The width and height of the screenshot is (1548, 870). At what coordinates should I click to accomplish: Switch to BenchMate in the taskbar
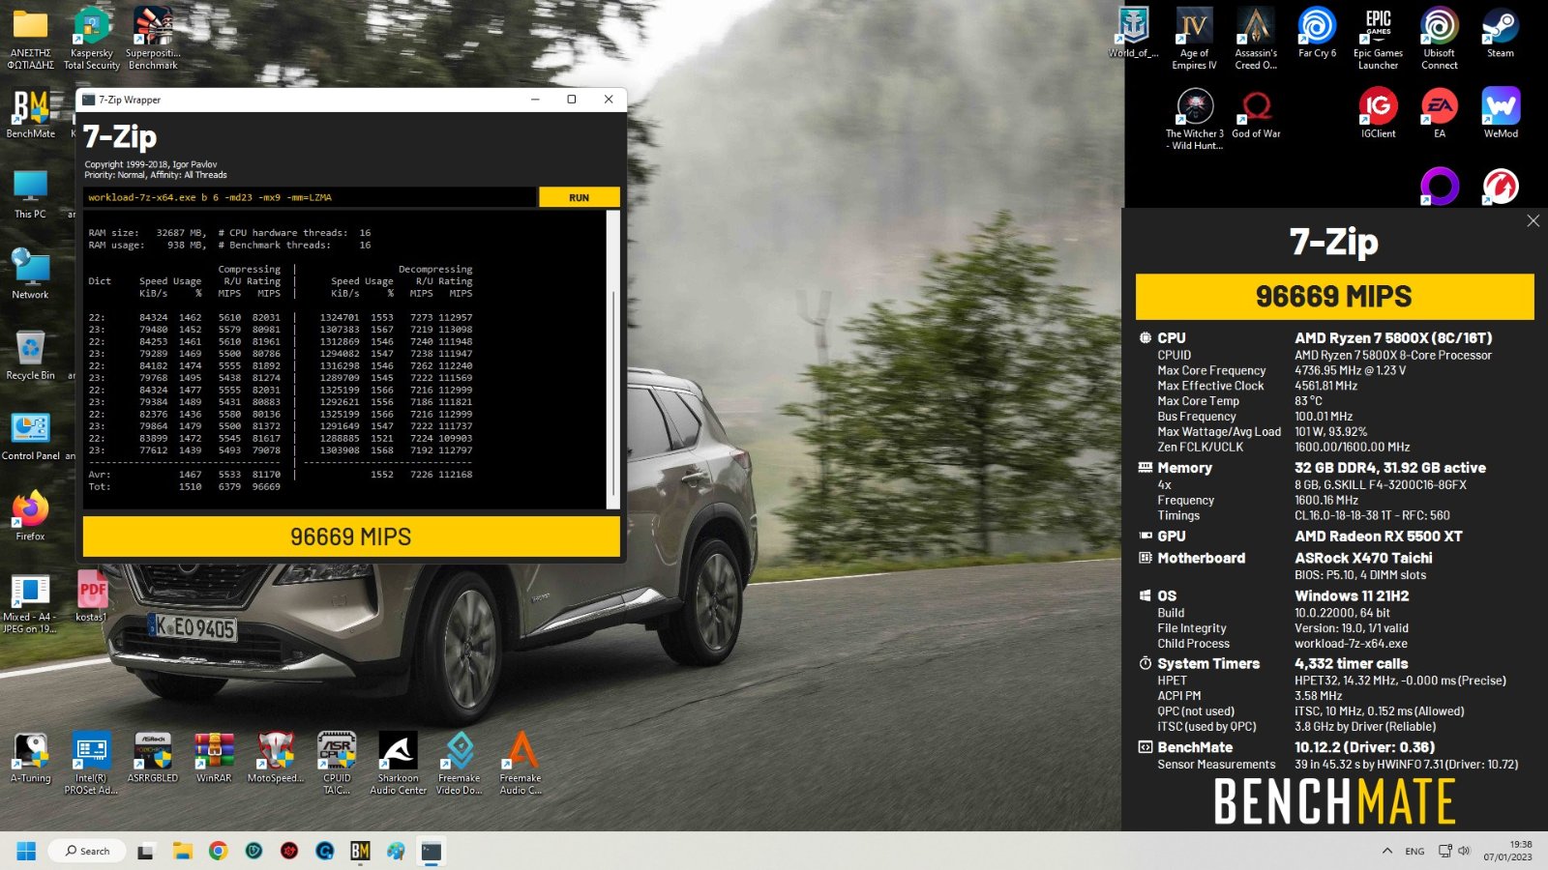[x=360, y=851]
